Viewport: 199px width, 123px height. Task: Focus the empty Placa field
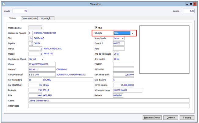[119, 49]
